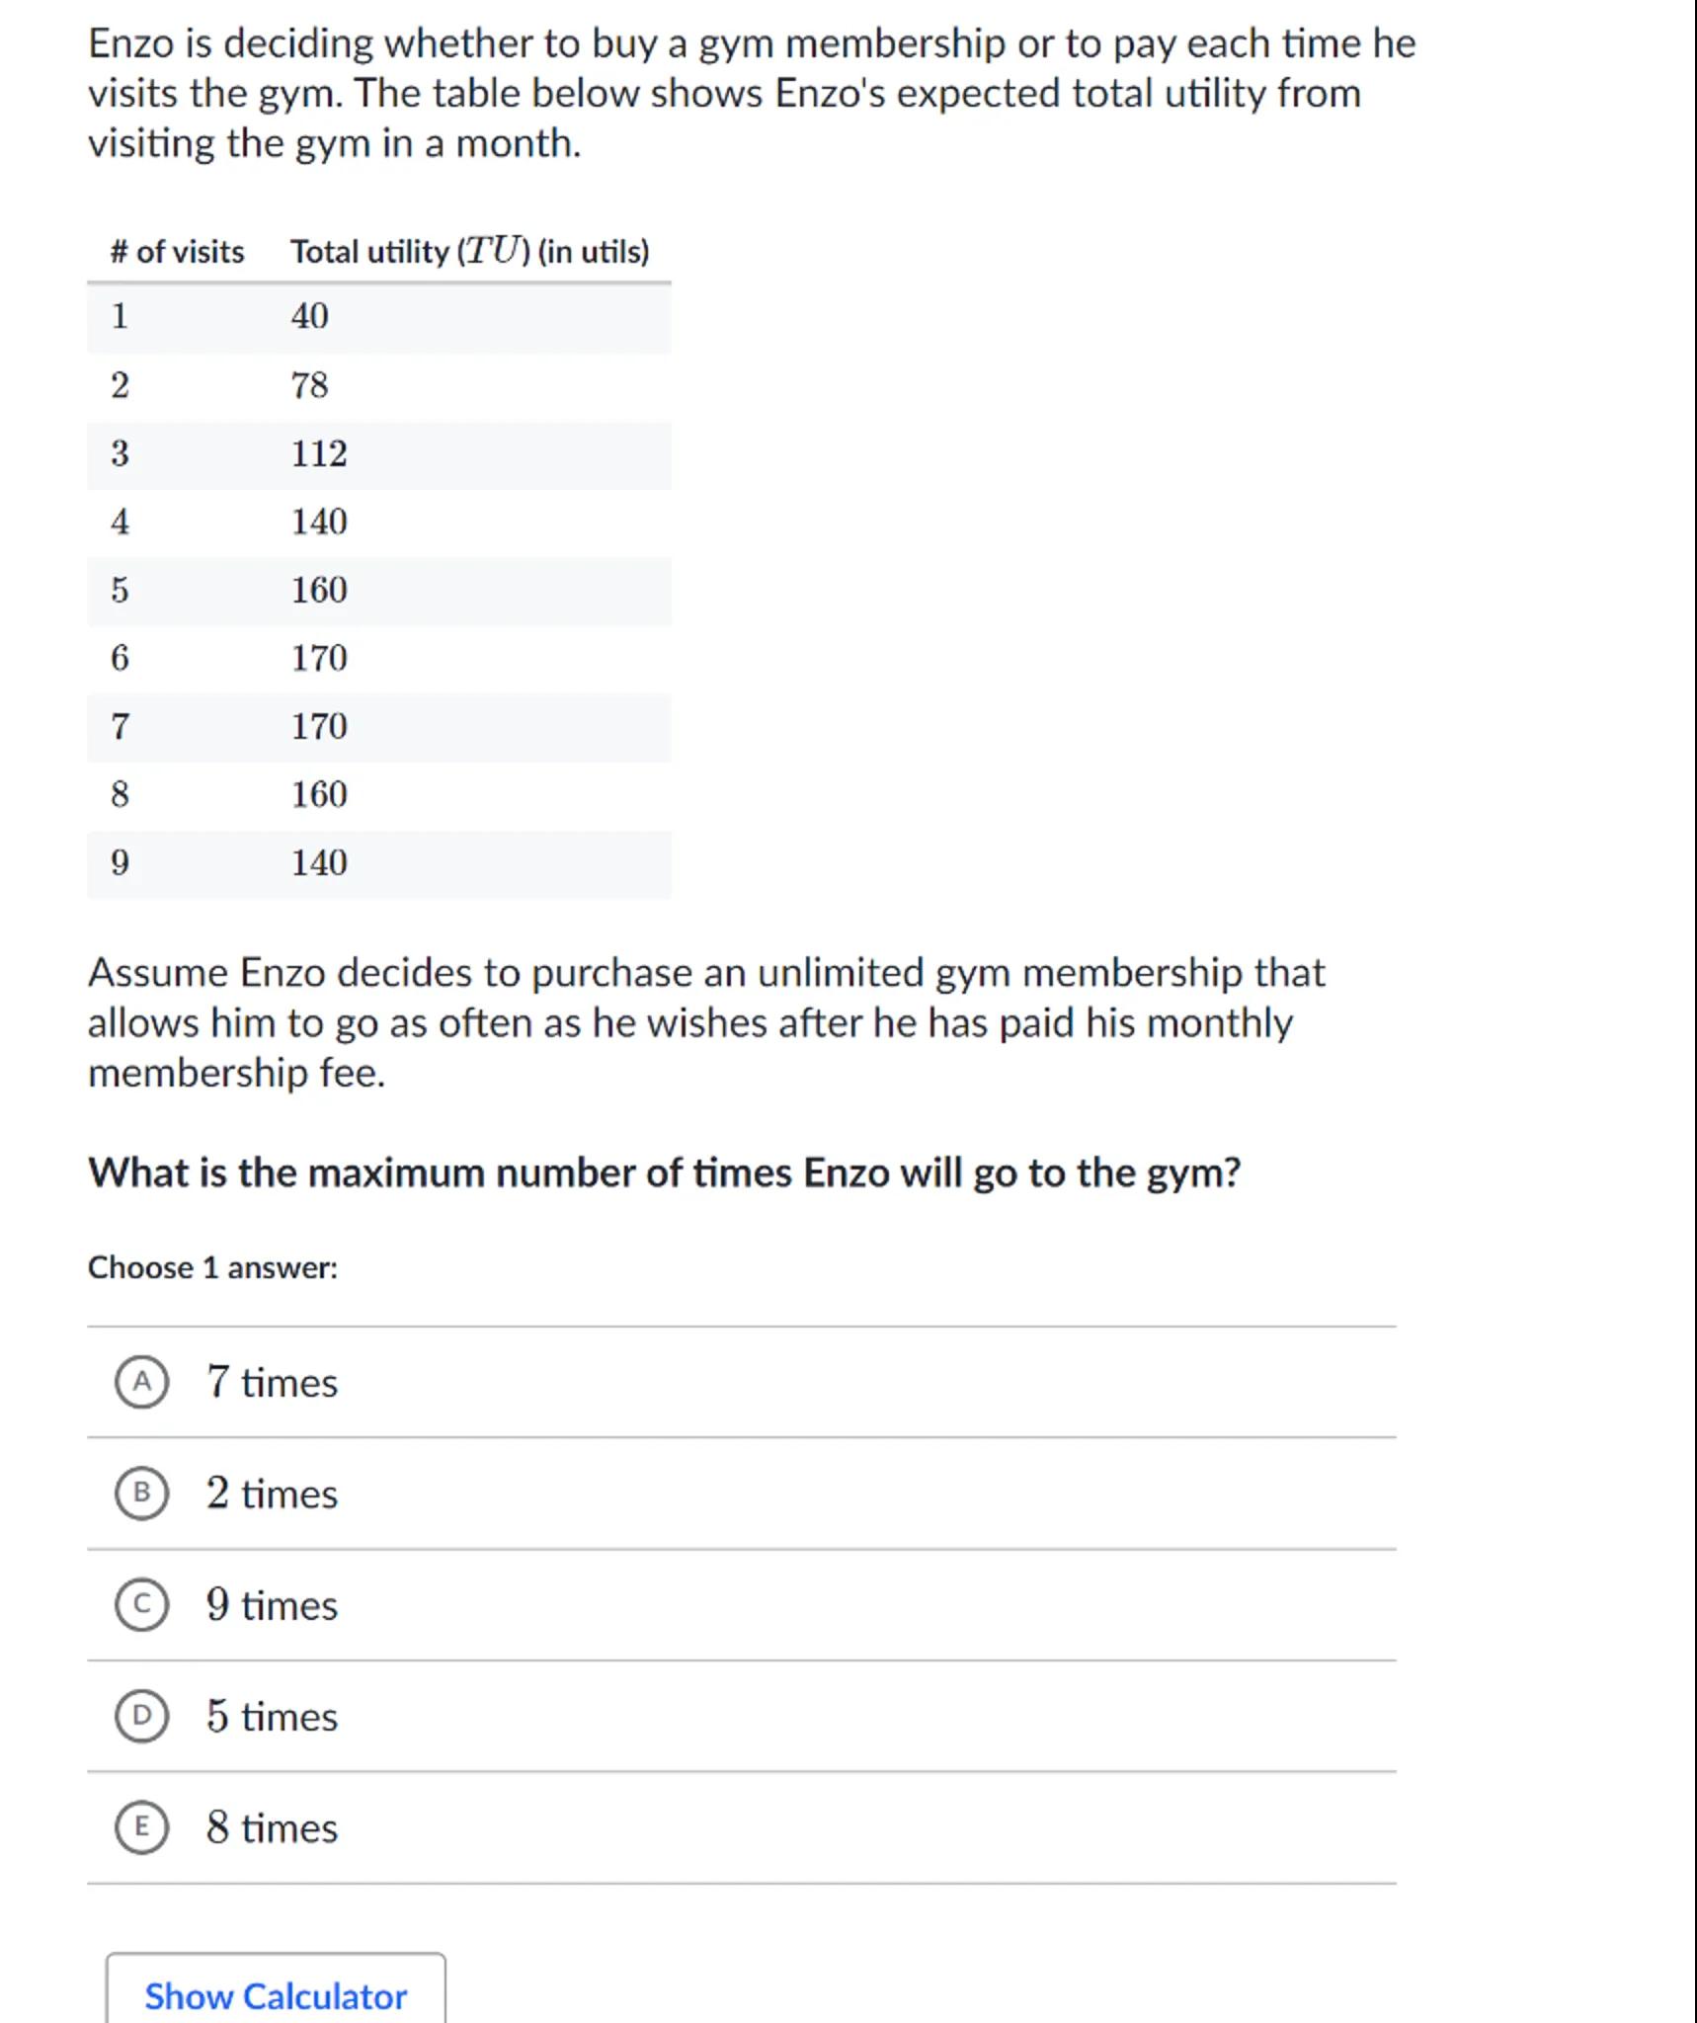The height and width of the screenshot is (2023, 1697).
Task: Click the table row with 112 utils
Action: [378, 454]
